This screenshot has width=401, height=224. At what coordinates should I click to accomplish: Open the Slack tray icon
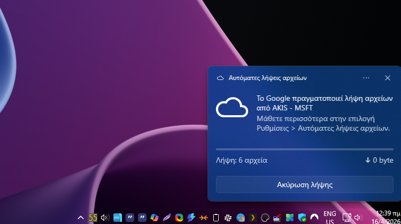point(228,218)
